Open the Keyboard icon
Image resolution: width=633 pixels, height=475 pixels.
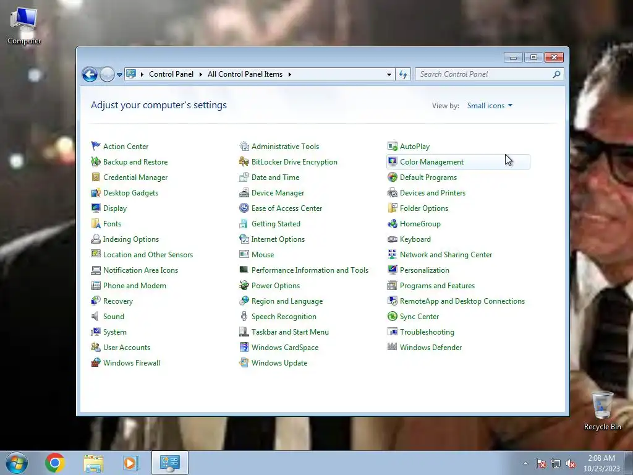click(393, 239)
